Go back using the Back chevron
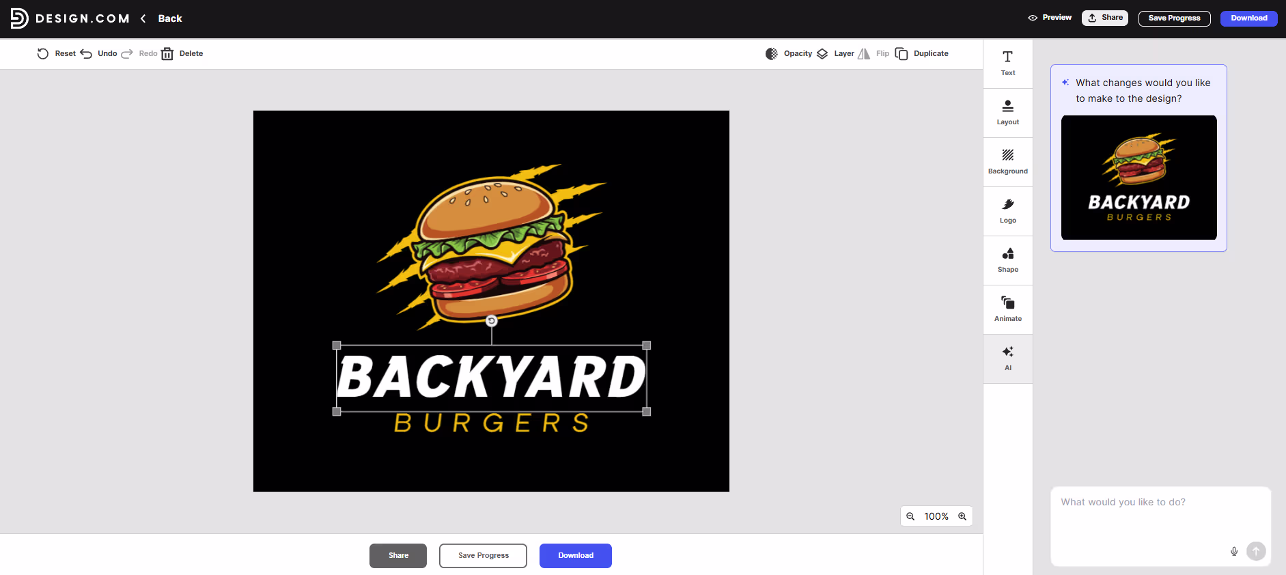Viewport: 1286px width, 575px height. (x=143, y=18)
